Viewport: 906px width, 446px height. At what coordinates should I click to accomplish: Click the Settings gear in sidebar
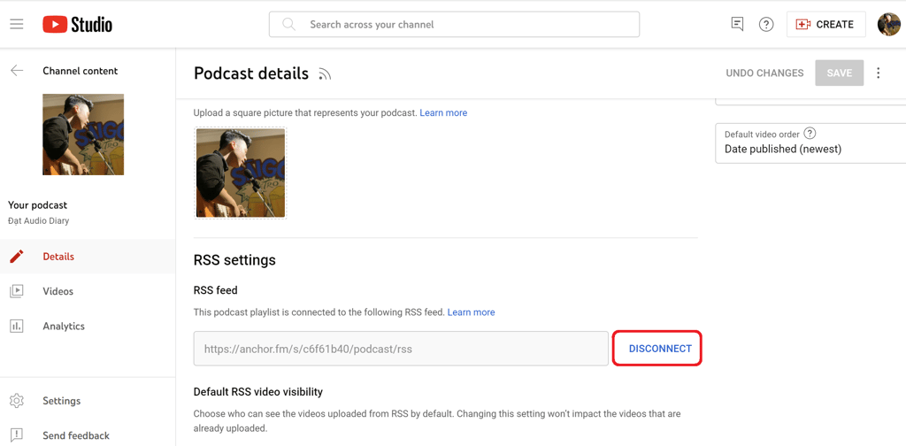click(17, 400)
